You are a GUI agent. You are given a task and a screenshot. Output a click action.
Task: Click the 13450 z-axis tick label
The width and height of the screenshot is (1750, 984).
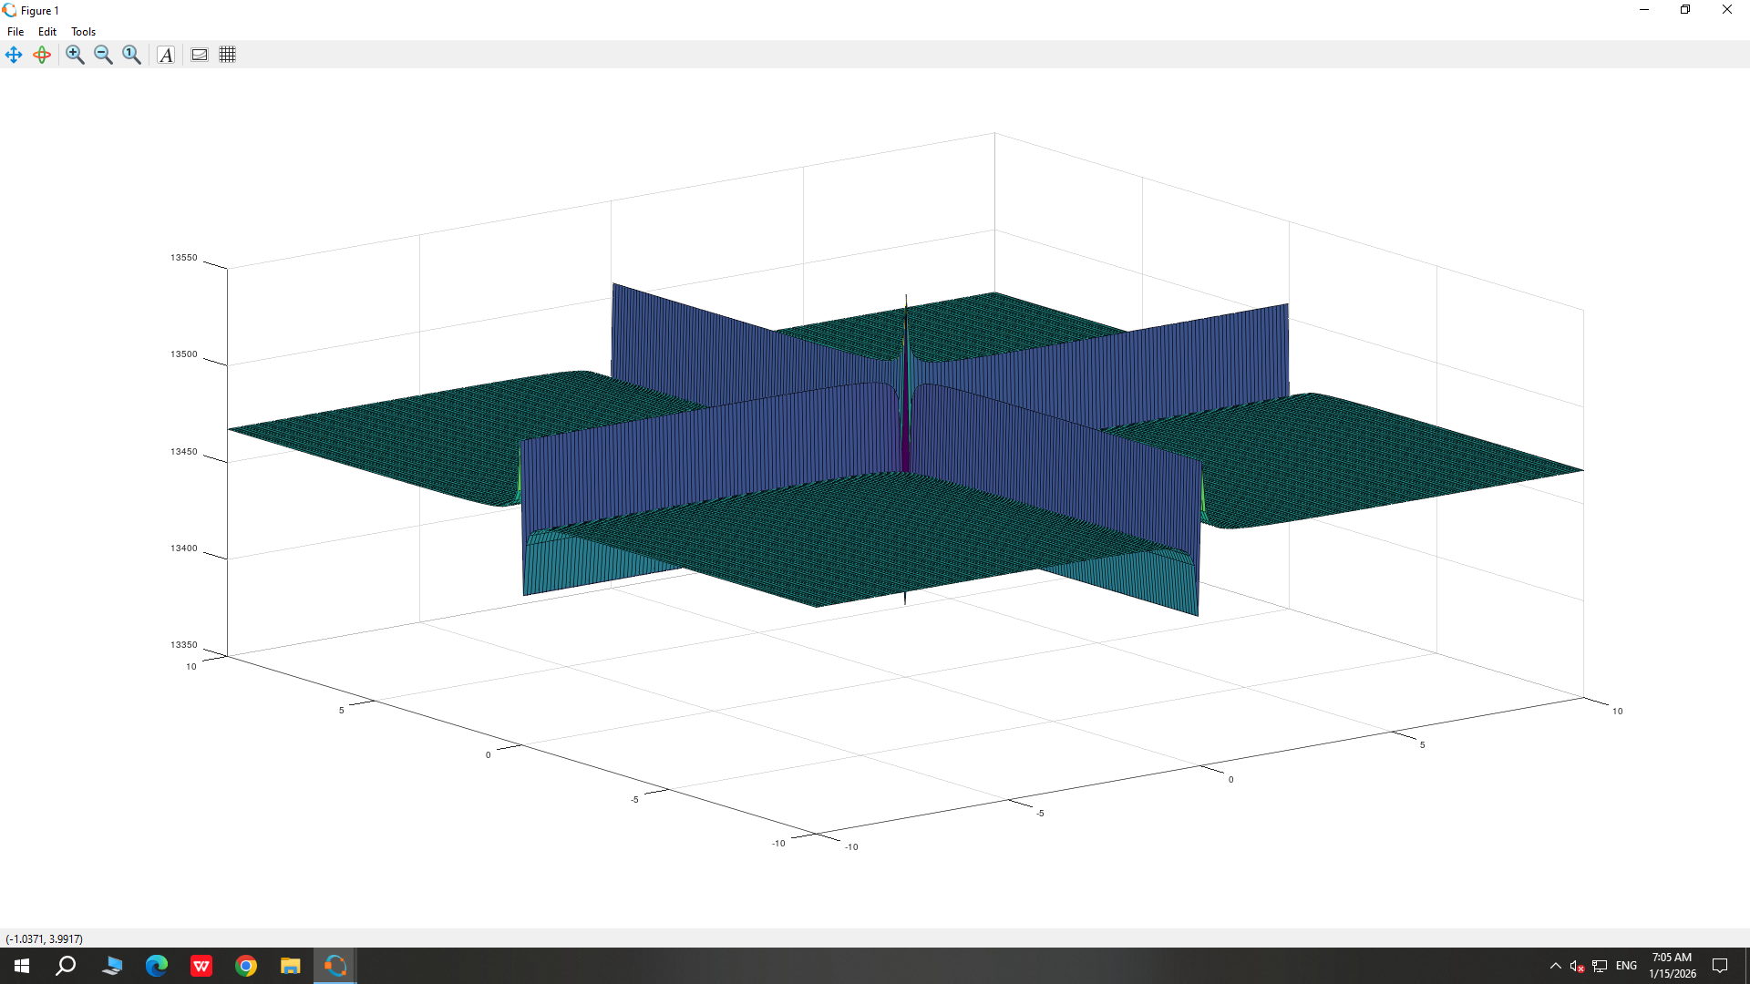(183, 452)
